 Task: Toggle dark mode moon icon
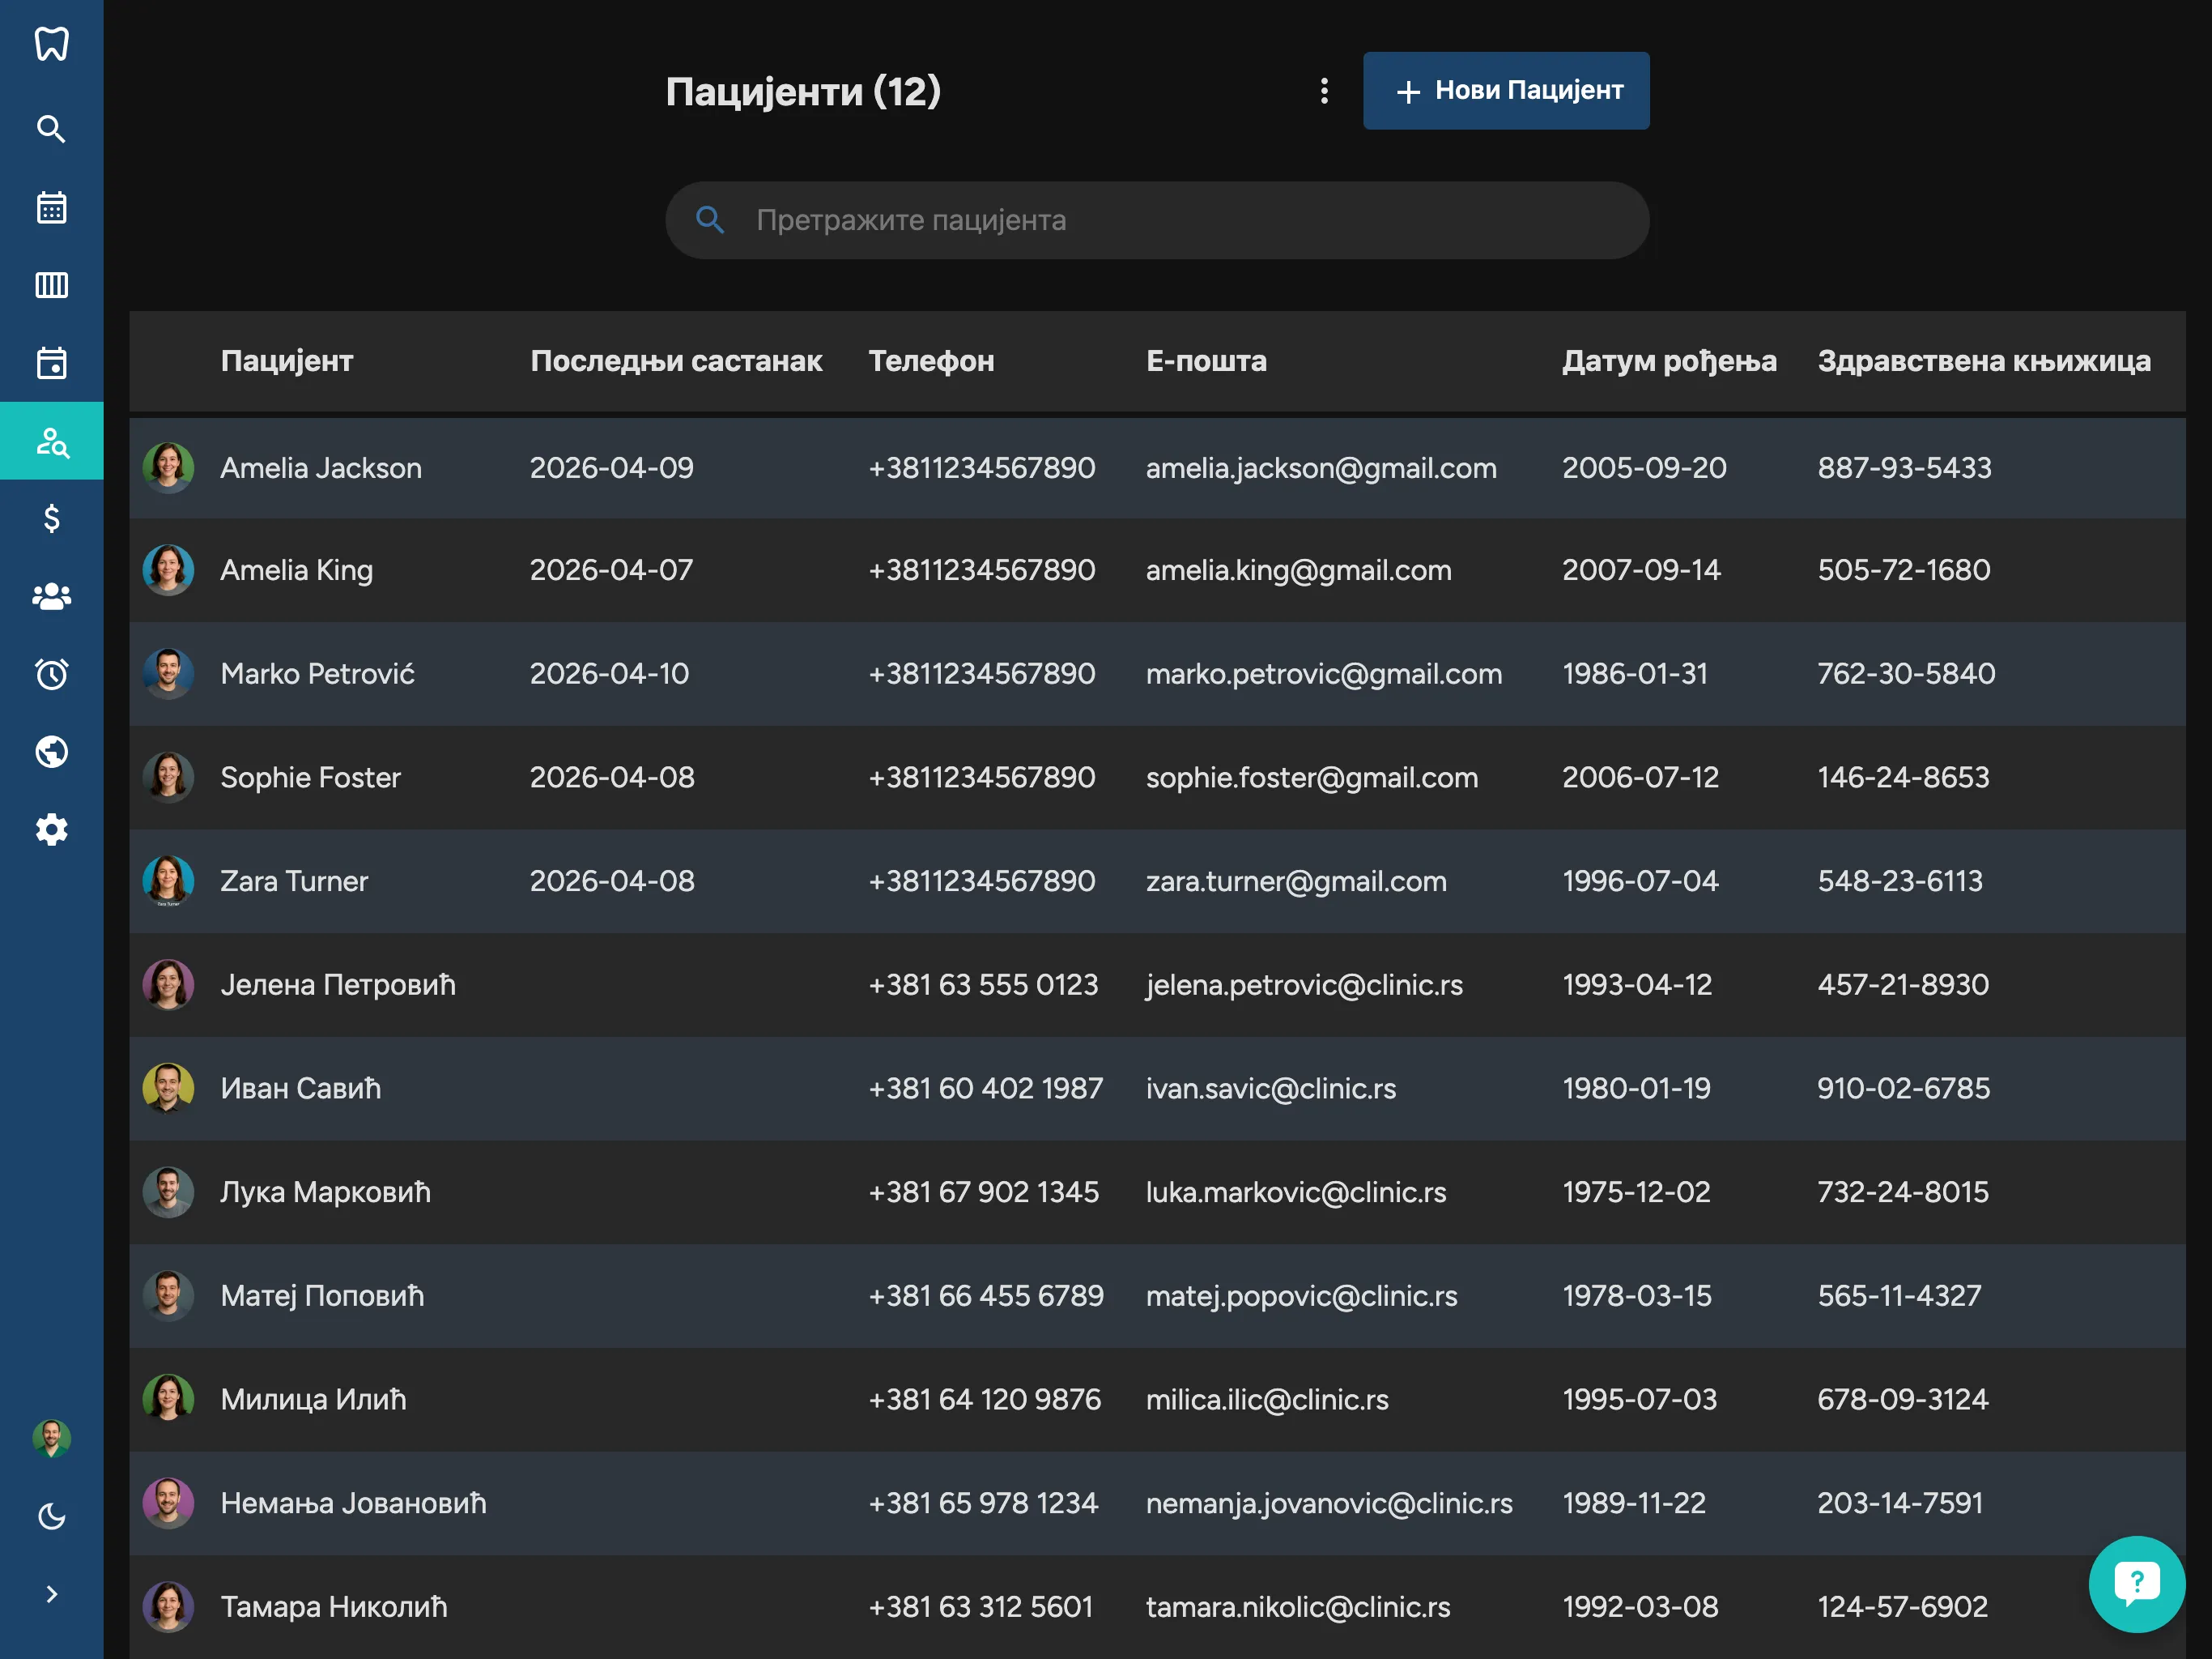(51, 1516)
